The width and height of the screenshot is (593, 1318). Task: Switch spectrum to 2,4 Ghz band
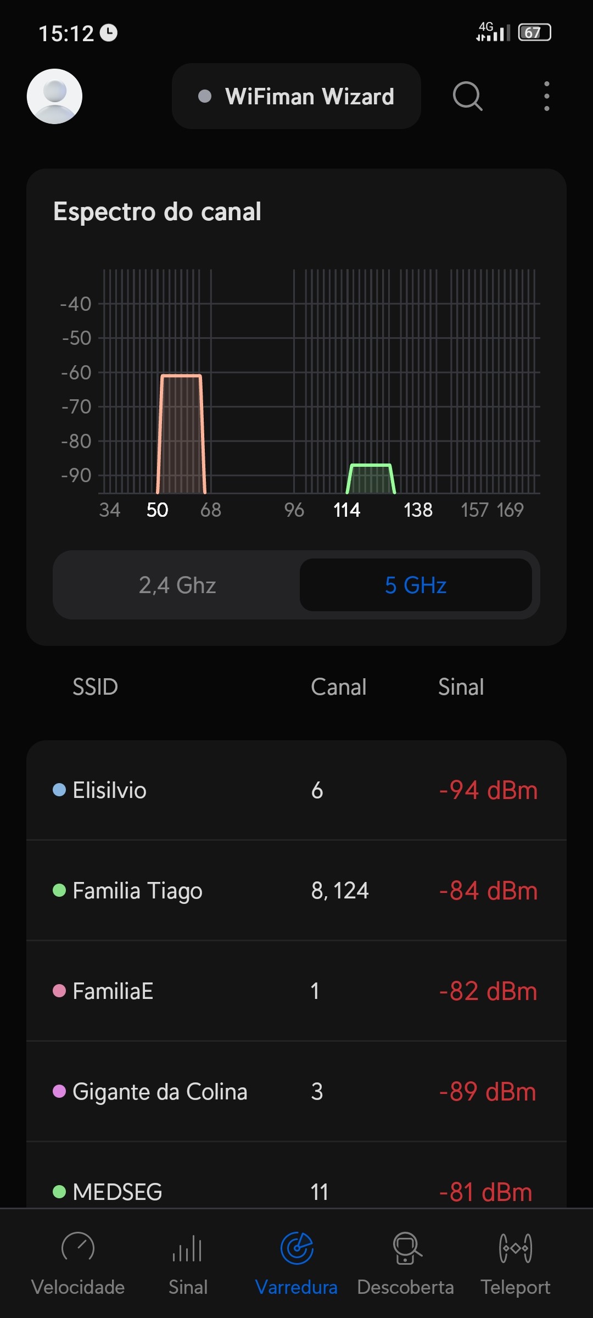(177, 585)
